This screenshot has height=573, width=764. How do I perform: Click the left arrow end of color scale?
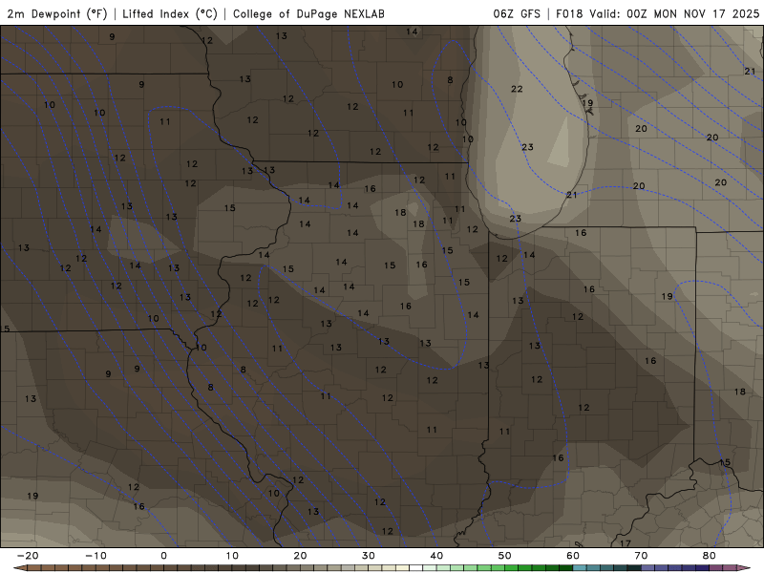click(19, 568)
